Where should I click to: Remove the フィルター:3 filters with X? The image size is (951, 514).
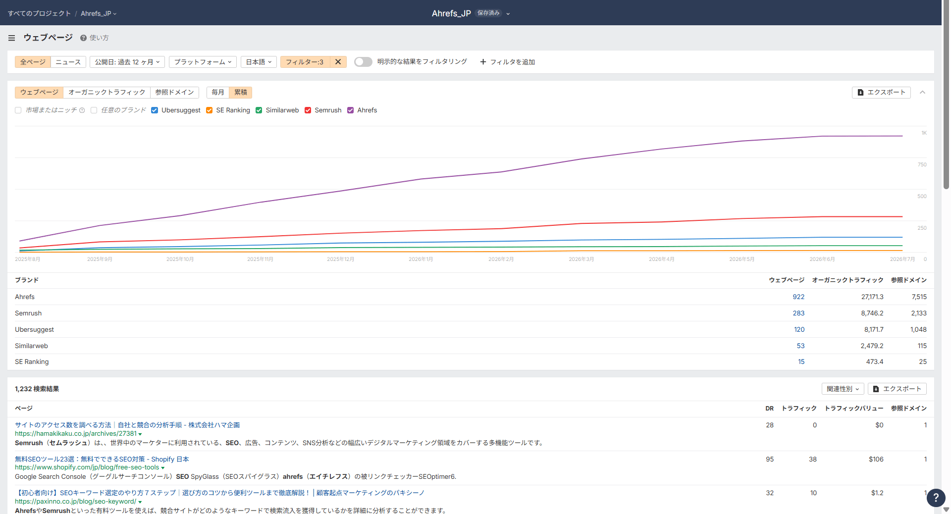coord(338,62)
